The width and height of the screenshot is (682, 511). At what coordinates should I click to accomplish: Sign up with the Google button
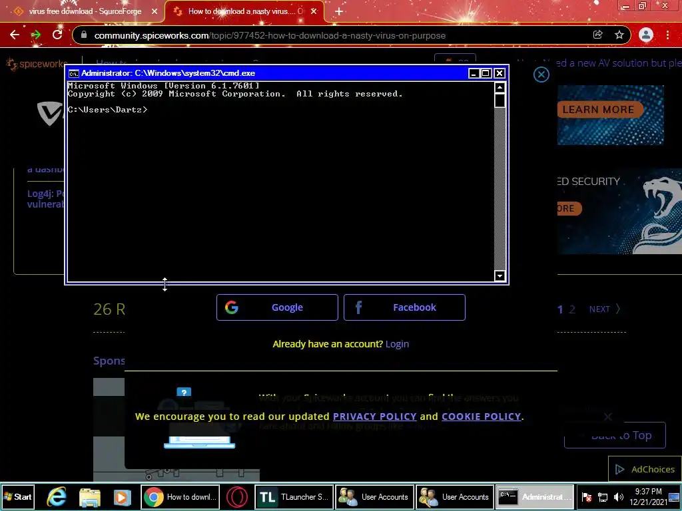pyautogui.click(x=277, y=307)
